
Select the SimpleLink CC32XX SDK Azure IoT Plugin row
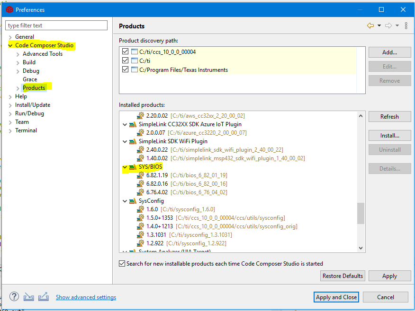[190, 124]
